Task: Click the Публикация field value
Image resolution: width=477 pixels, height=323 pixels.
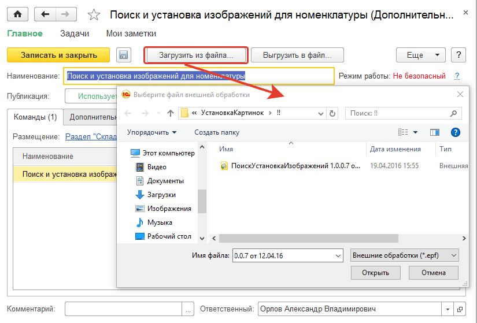Action: tap(91, 96)
